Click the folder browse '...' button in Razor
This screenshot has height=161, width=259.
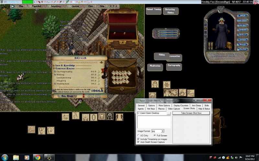pyautogui.click(x=169, y=113)
